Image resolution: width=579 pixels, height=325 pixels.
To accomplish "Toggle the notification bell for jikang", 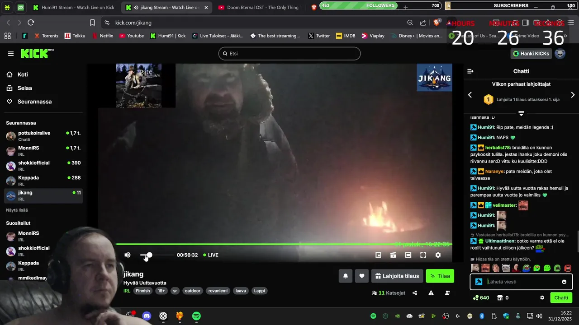I will (x=346, y=276).
